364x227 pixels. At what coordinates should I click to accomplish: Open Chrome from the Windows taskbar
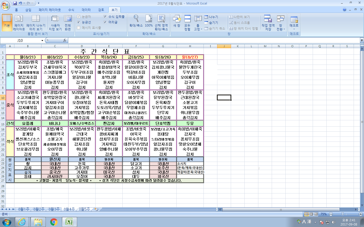pyautogui.click(x=54, y=222)
